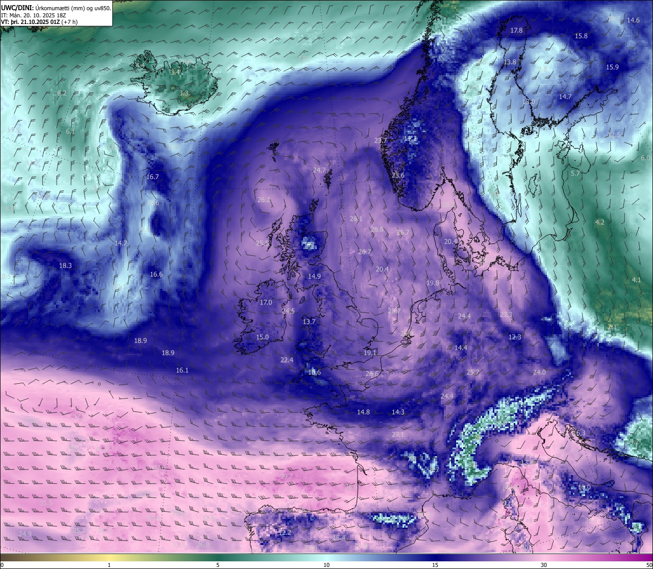Click the 27.1 value label
The height and width of the screenshot is (569, 653).
pos(398,435)
